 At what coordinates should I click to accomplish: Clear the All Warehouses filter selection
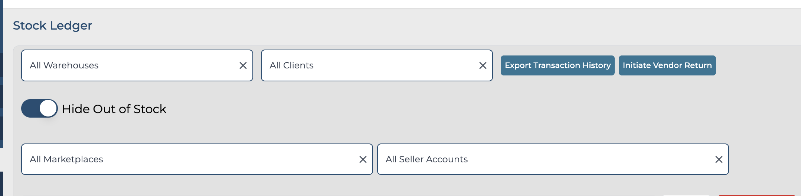(x=243, y=65)
